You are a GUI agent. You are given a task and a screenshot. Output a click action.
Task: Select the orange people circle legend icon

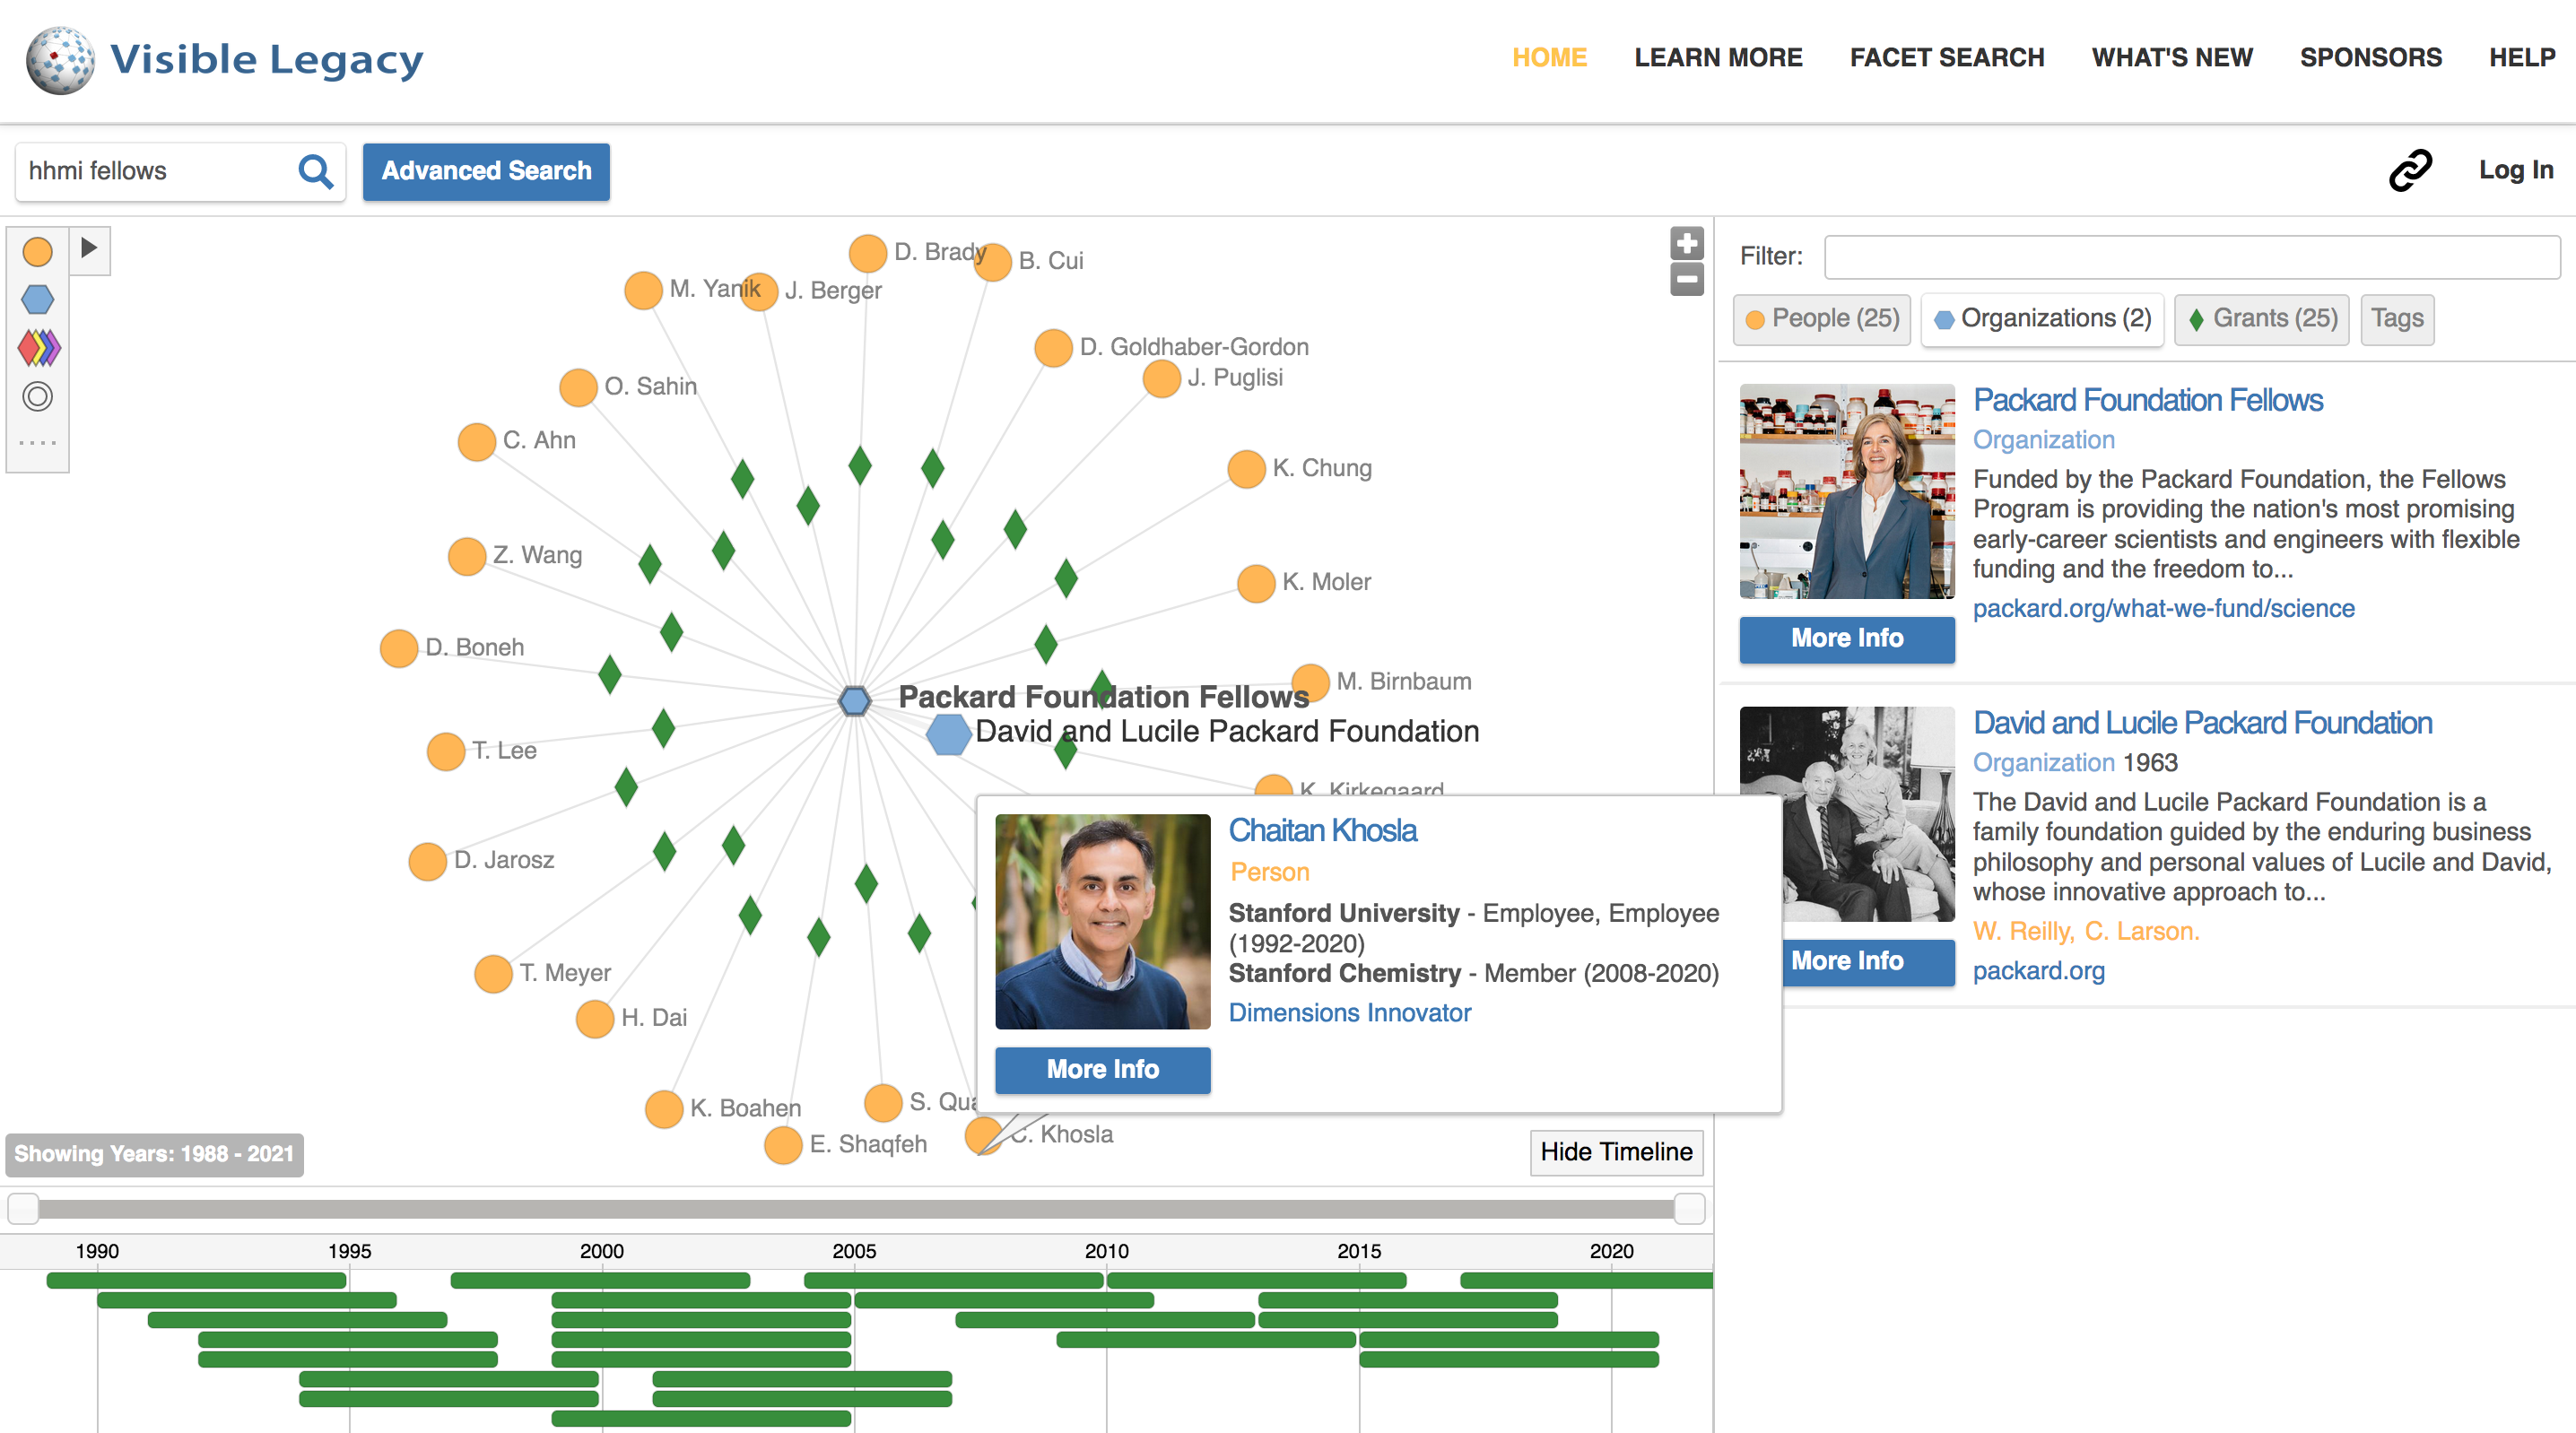(37, 251)
